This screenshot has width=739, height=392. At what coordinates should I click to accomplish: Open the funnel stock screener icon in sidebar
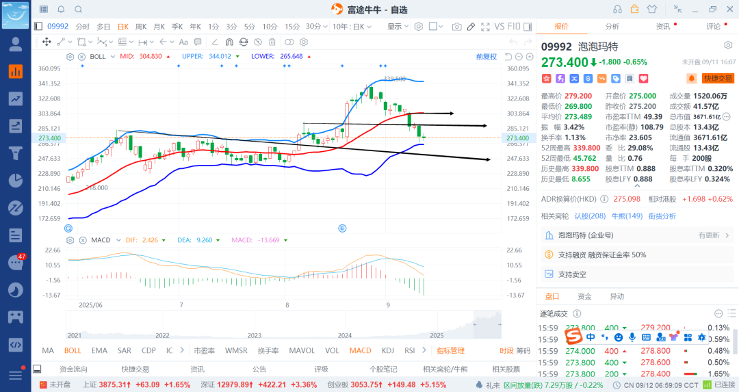point(16,153)
